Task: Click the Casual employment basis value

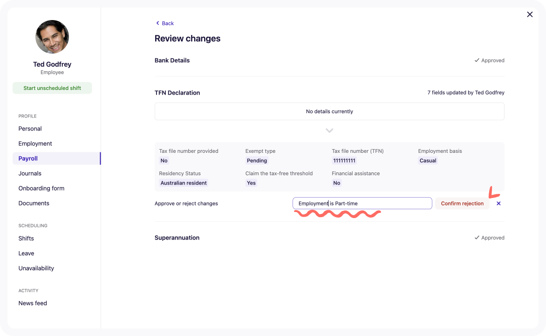Action: click(x=428, y=160)
